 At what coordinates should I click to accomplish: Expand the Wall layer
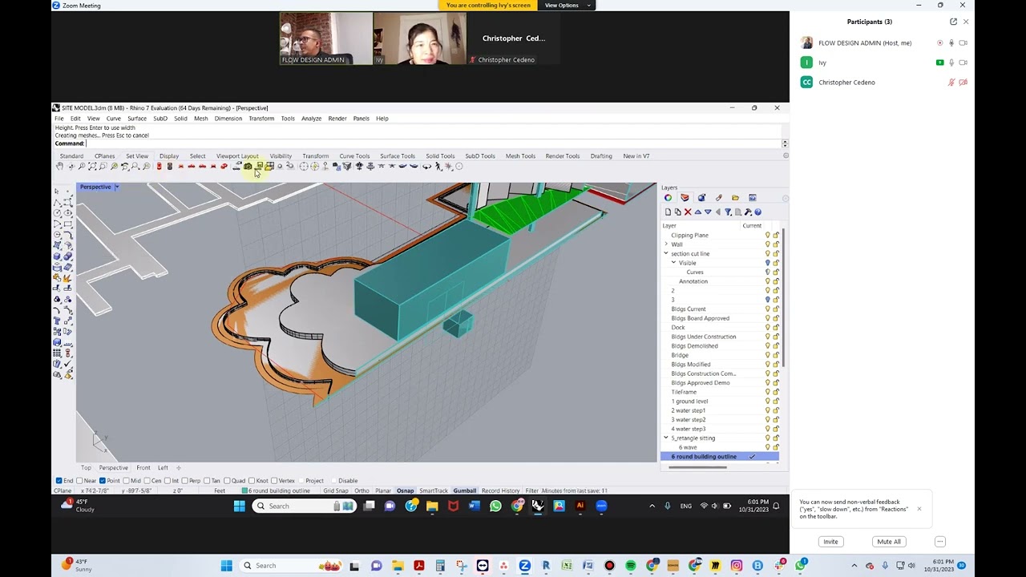pos(666,244)
